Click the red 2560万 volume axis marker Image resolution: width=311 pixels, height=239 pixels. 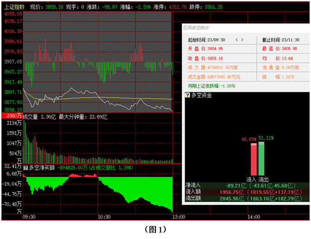(11, 116)
